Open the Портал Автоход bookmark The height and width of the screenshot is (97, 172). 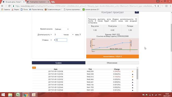pos(36,10)
